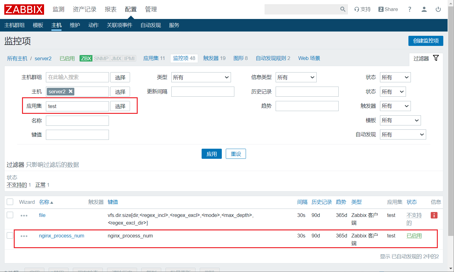
Task: Click into the 名称 filter input field
Action: (77, 121)
